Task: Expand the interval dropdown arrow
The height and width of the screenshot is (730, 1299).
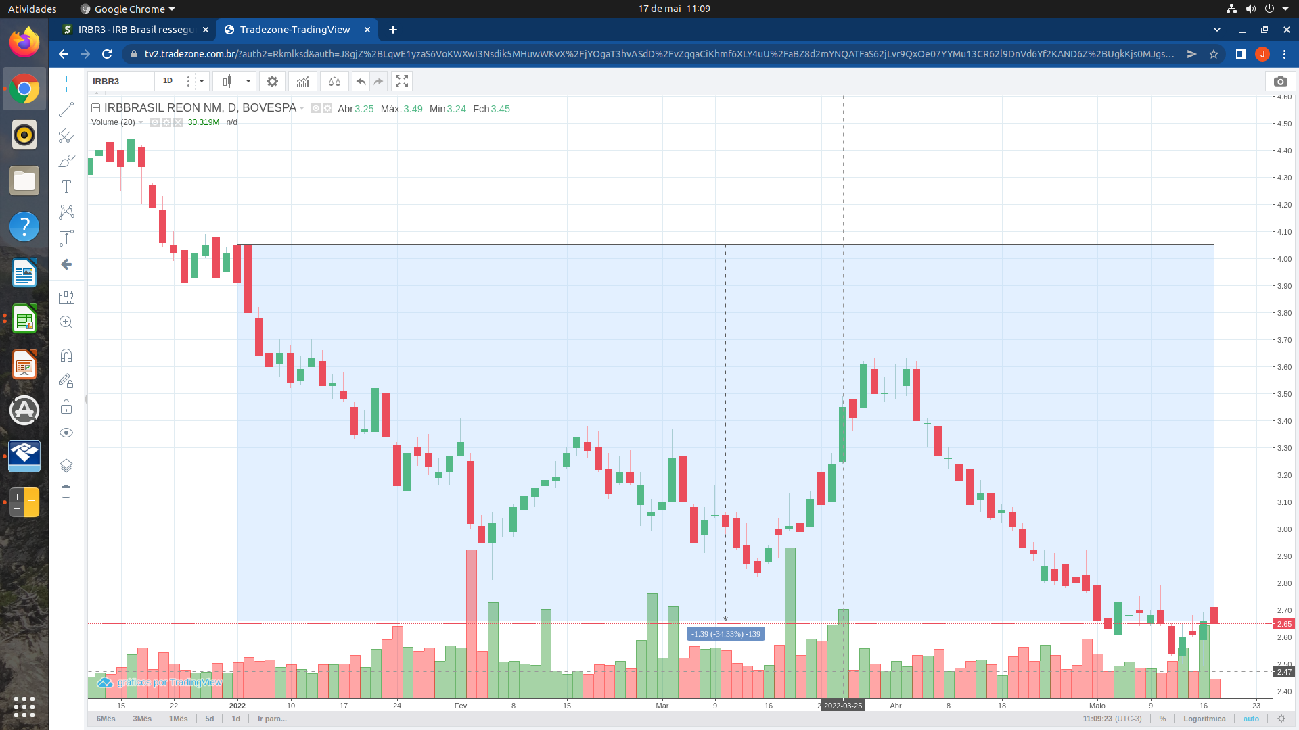Action: 202,81
